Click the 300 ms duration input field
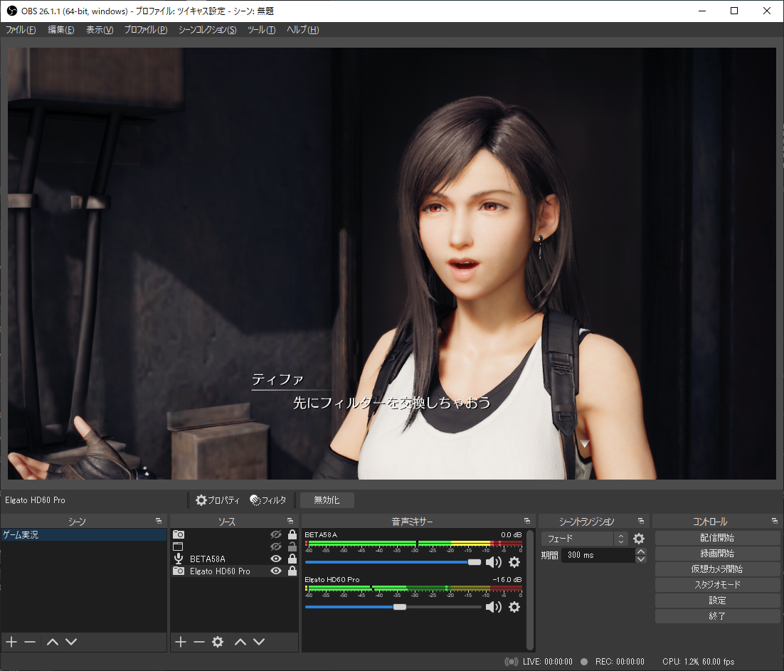The height and width of the screenshot is (671, 784). 598,555
